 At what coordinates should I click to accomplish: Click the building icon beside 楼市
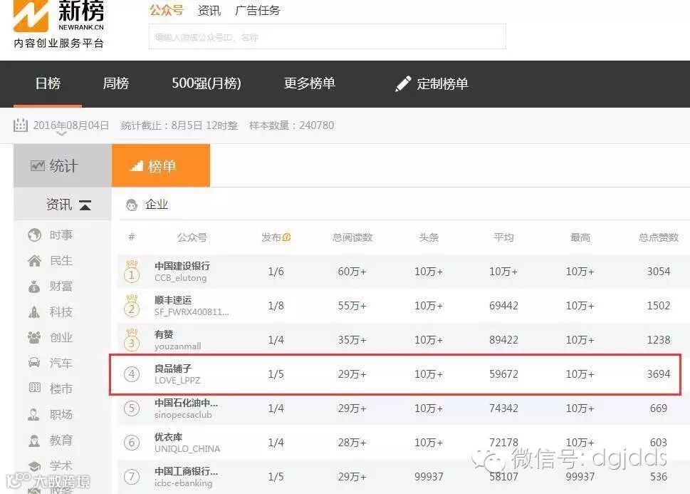(x=34, y=388)
